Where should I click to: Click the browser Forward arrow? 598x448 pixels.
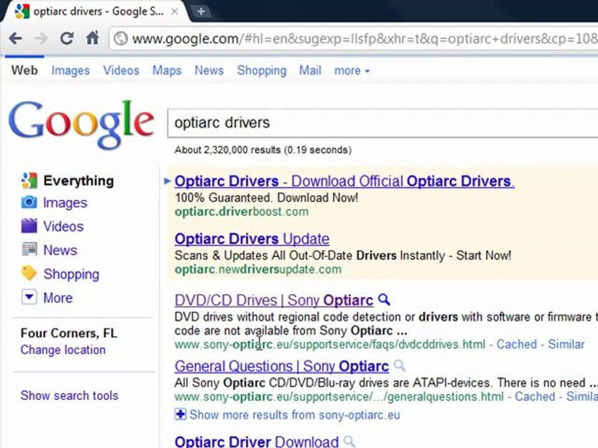(41, 38)
